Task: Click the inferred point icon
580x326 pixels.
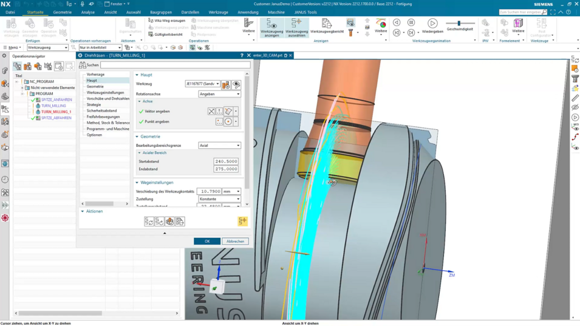Action: (x=228, y=121)
